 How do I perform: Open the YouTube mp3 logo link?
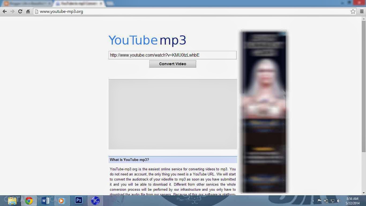pyautogui.click(x=147, y=40)
